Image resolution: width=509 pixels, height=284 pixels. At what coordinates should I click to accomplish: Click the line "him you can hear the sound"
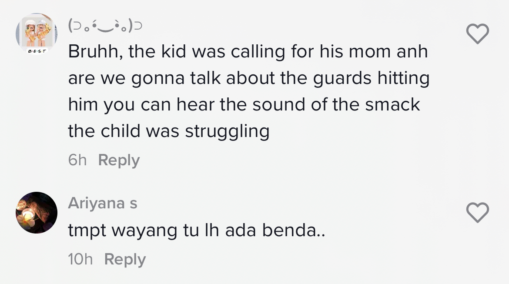click(244, 105)
